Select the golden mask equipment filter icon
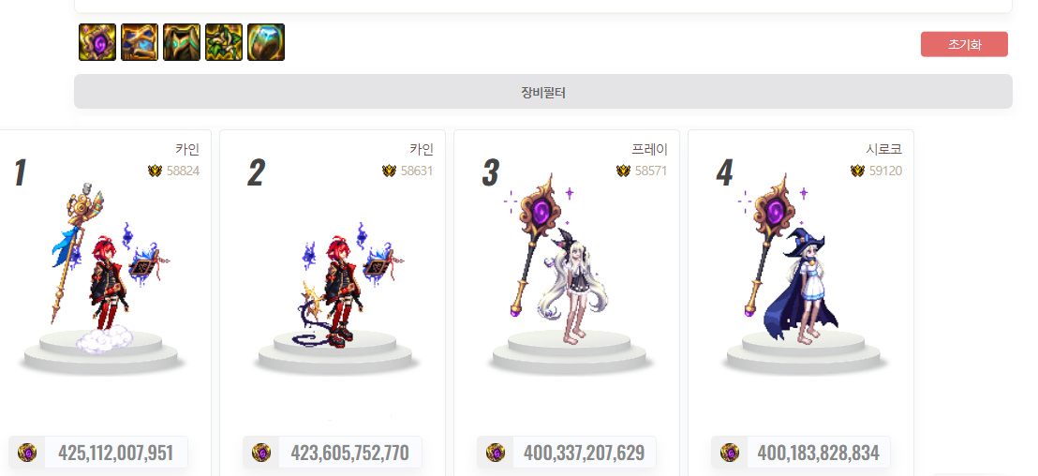 (140, 42)
